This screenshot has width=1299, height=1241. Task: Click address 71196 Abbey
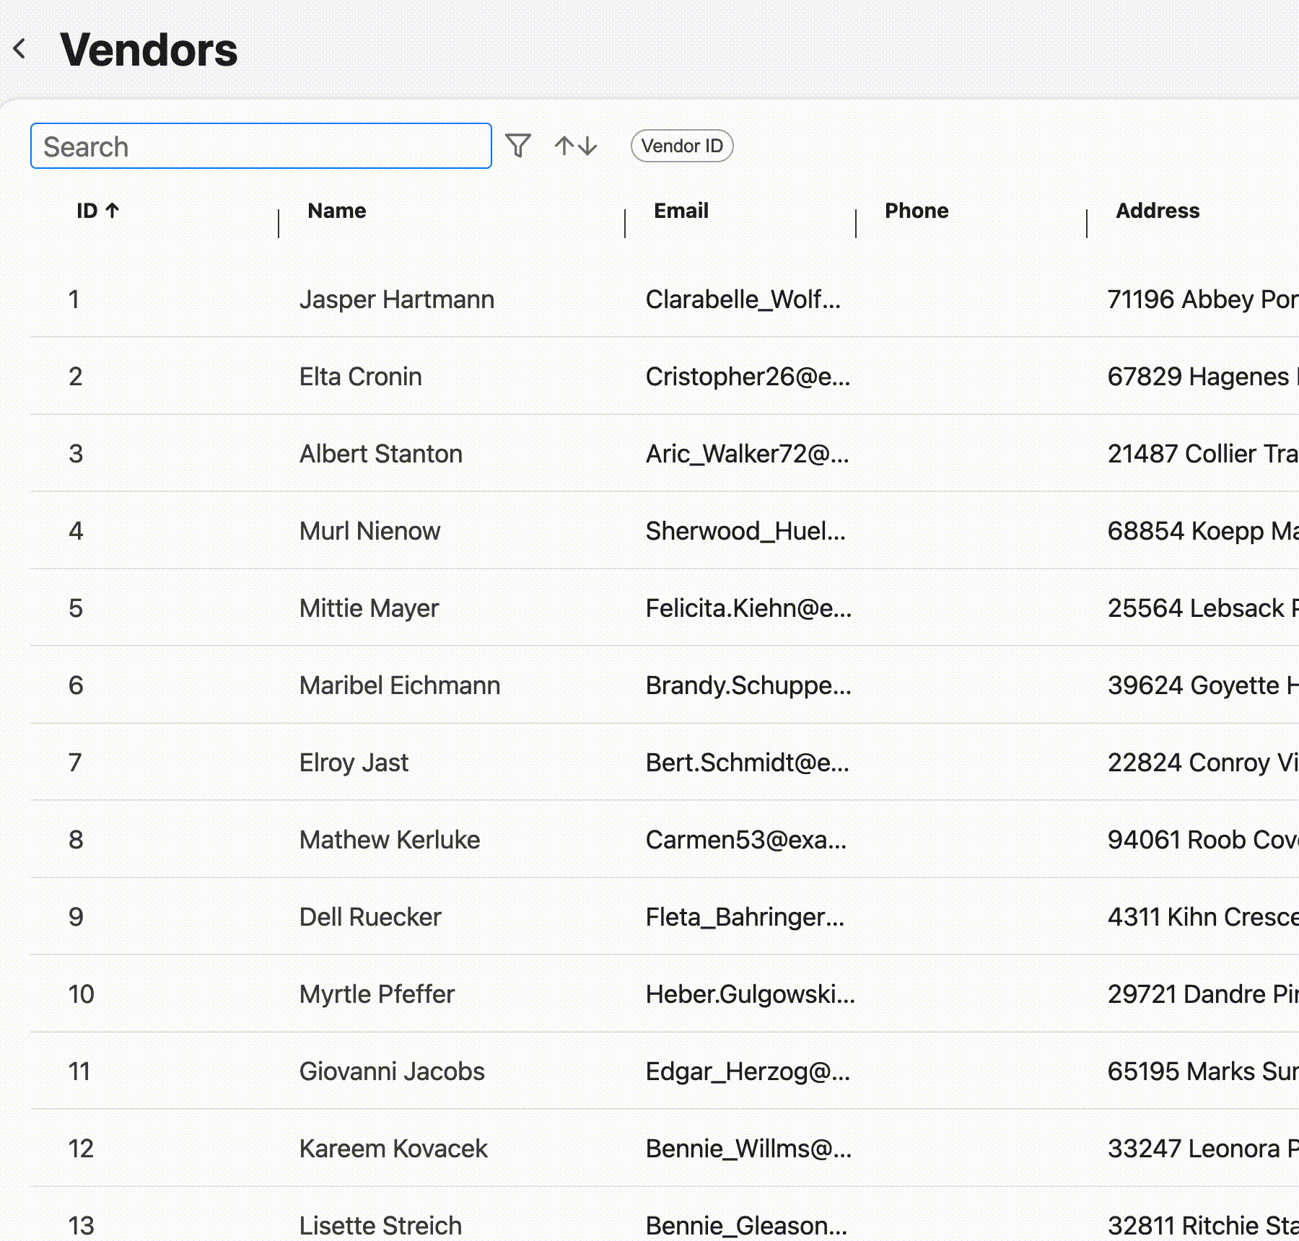click(x=1203, y=299)
